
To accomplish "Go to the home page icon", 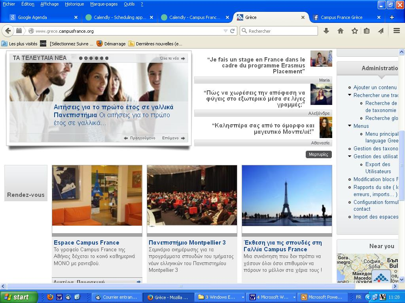I will pos(341,31).
